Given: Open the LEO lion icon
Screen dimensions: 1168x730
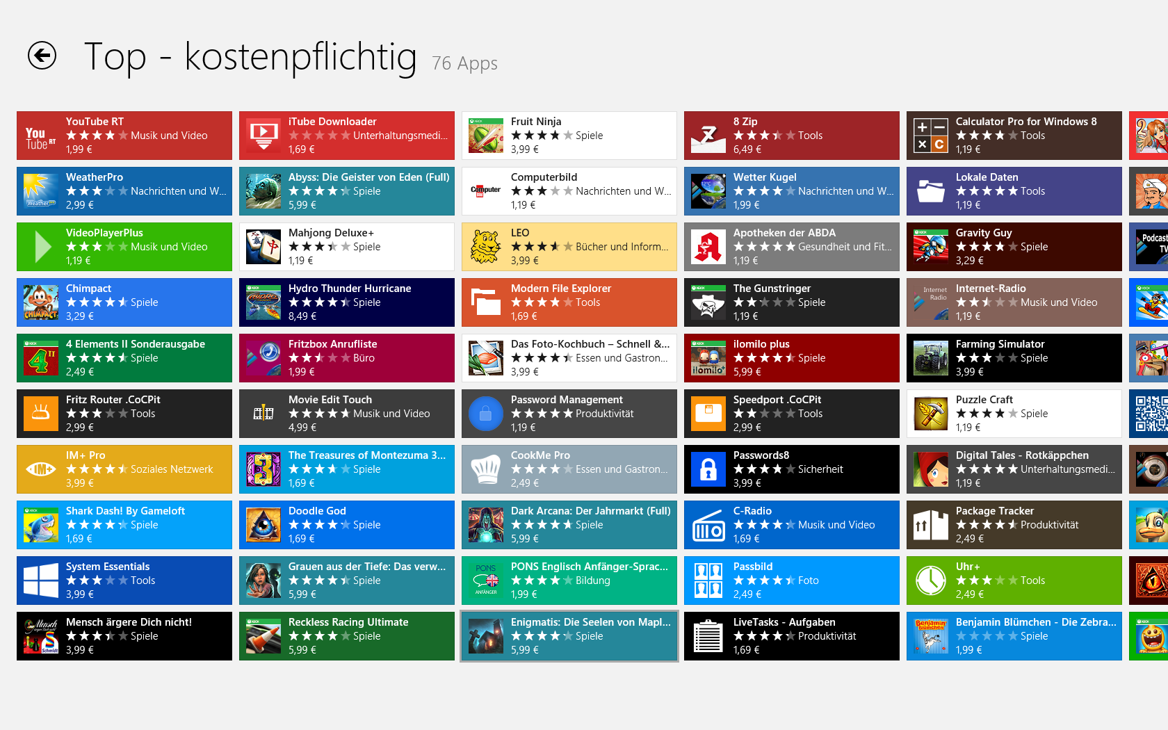Looking at the screenshot, I should (x=486, y=247).
